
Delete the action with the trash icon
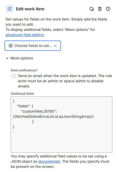(x=100, y=9)
